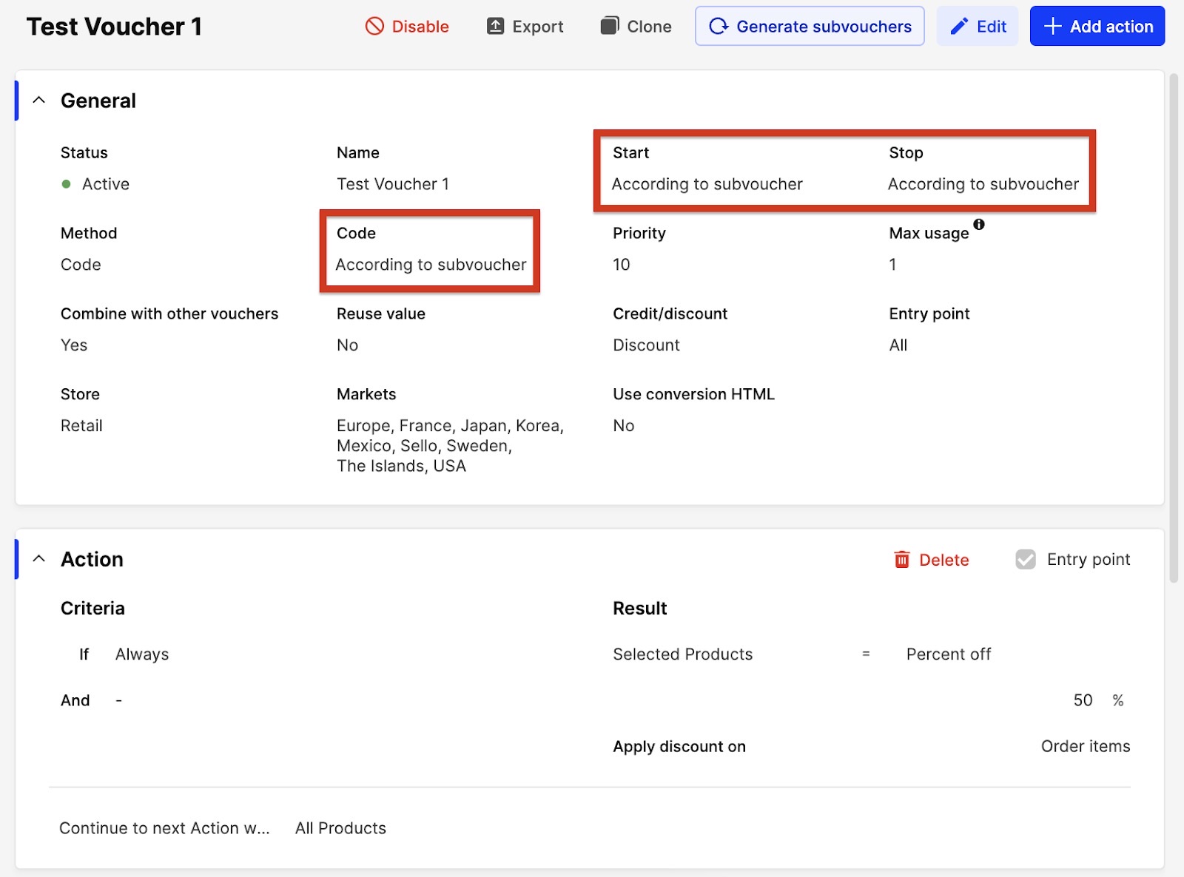Click the plus icon in Add action

1052,27
